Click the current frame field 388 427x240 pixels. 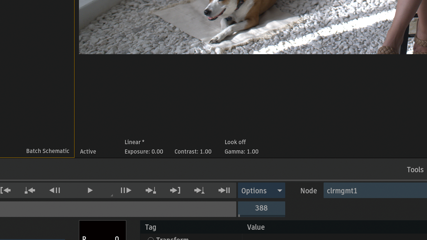coord(261,208)
